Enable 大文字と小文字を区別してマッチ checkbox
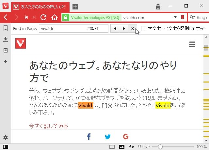 (x=144, y=28)
